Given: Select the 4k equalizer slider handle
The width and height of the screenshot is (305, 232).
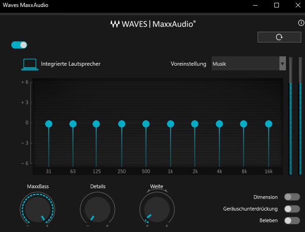Looking at the screenshot, I should coord(219,124).
